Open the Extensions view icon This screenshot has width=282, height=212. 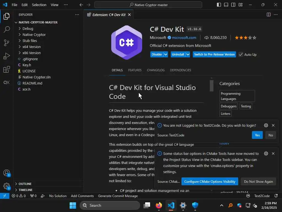7,69
